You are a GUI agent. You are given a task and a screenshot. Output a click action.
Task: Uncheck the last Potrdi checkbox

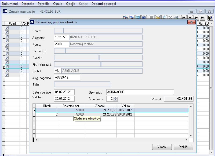pyautogui.click(x=7, y=75)
